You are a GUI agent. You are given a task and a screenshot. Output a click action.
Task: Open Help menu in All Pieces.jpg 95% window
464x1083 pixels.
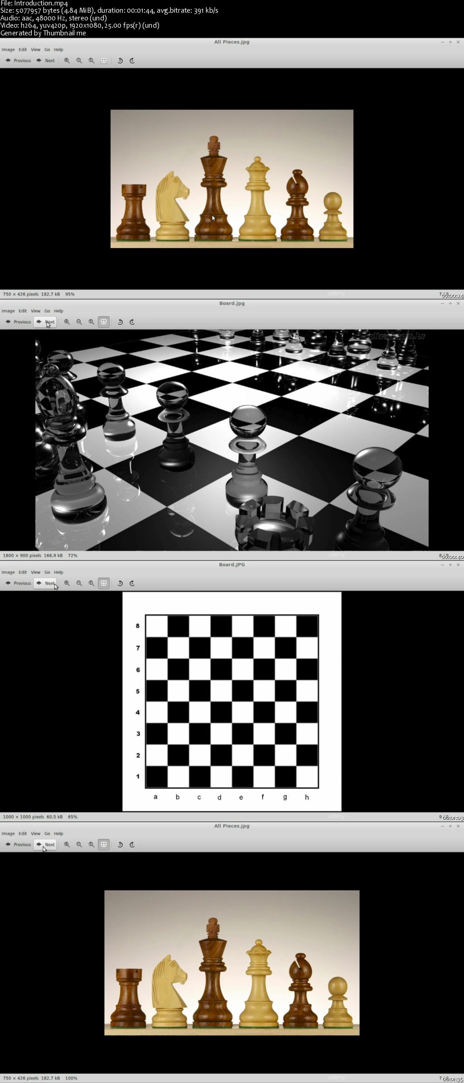click(x=58, y=50)
